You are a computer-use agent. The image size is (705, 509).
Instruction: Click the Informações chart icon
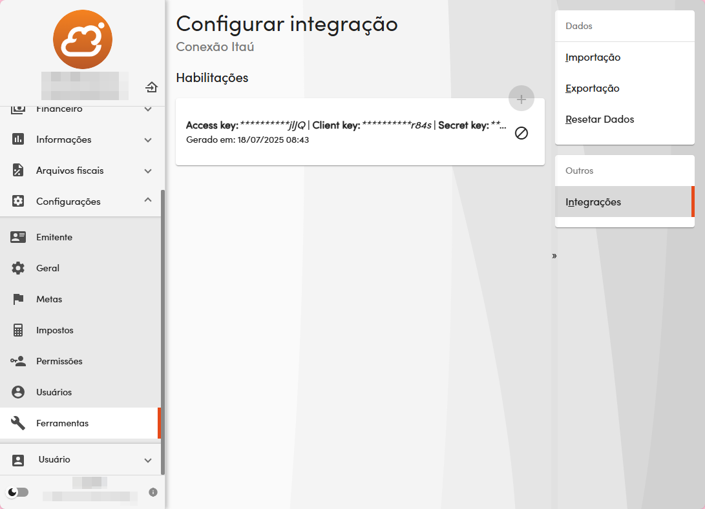pyautogui.click(x=18, y=140)
